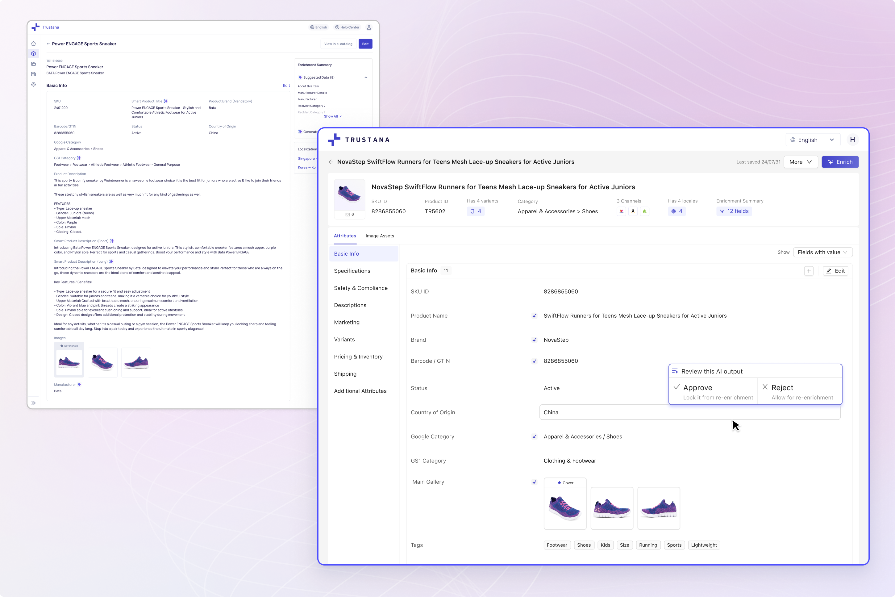The height and width of the screenshot is (597, 895).
Task: Click 4 variants badge
Action: (x=476, y=211)
